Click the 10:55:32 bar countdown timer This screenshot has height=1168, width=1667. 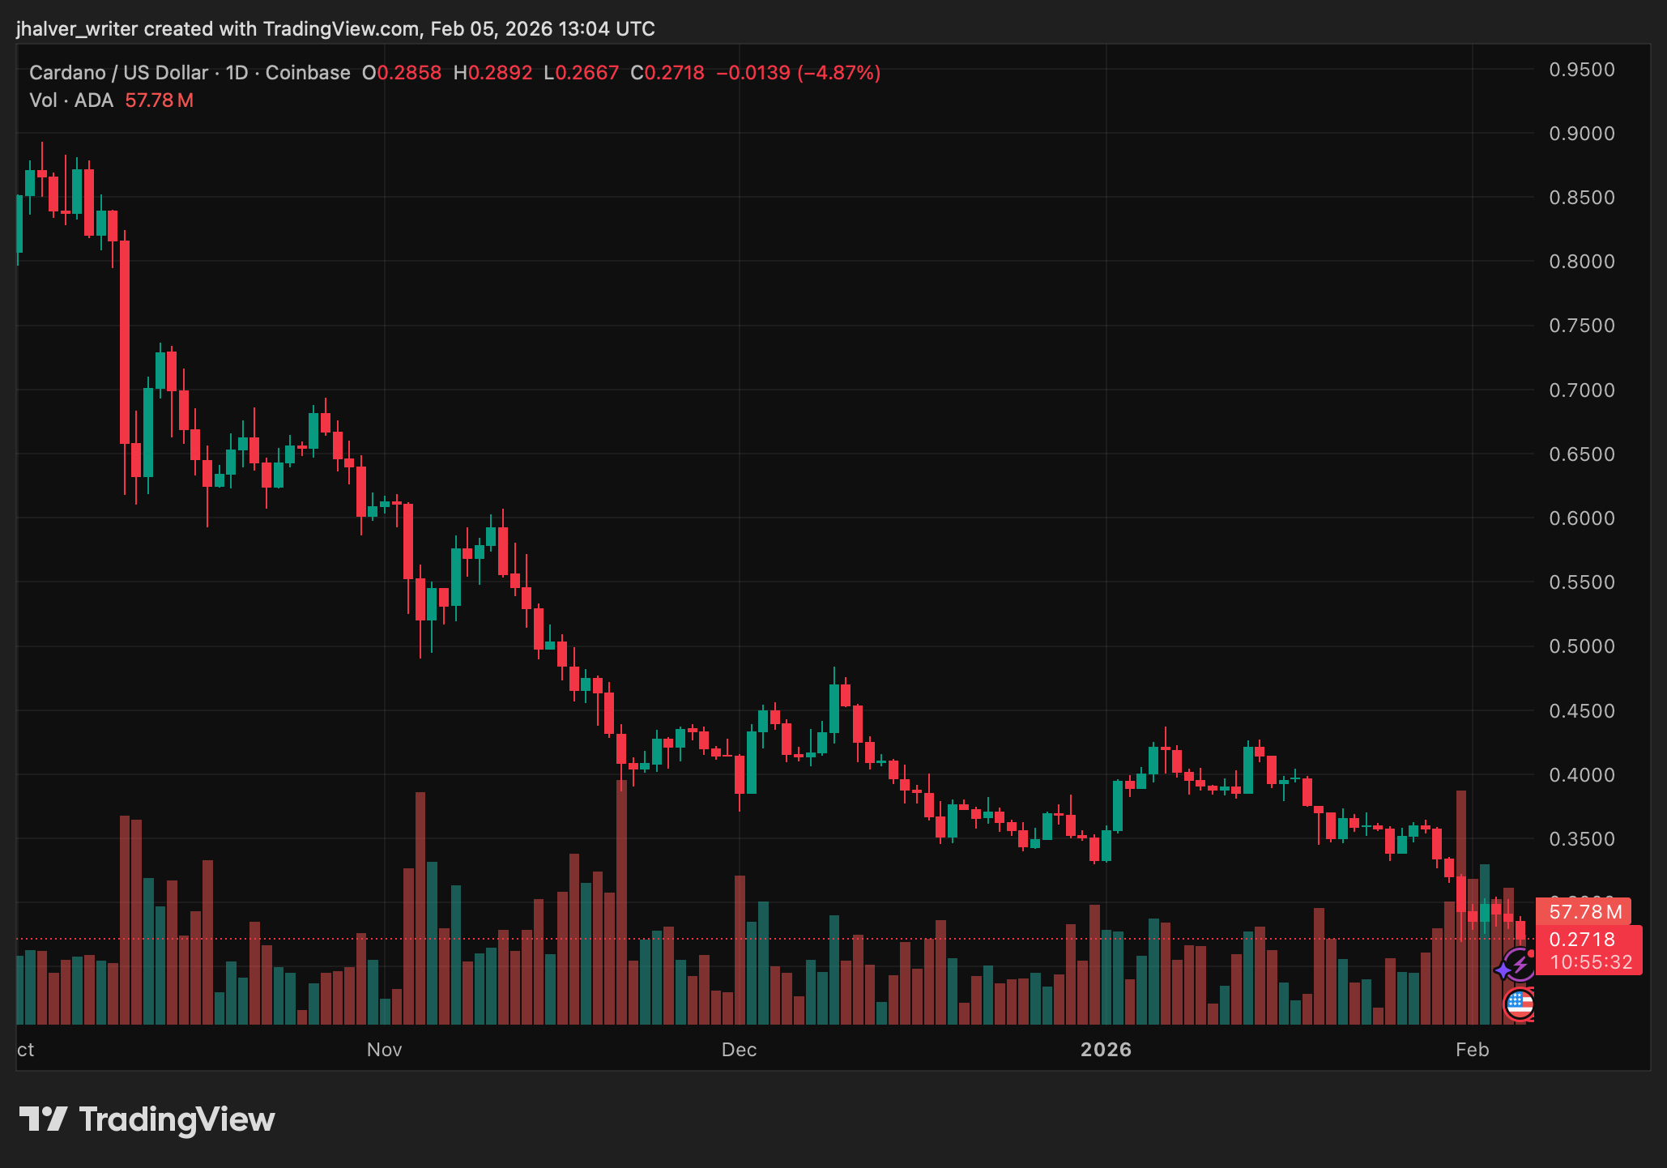(x=1591, y=962)
